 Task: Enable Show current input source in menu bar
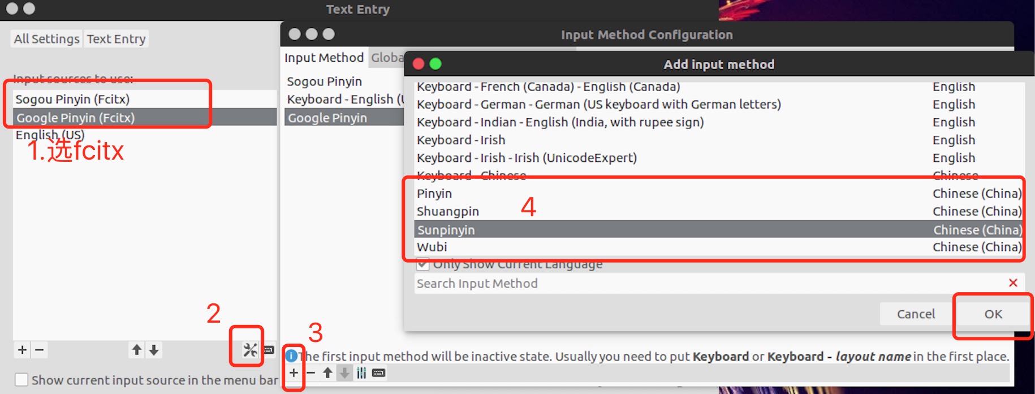21,379
